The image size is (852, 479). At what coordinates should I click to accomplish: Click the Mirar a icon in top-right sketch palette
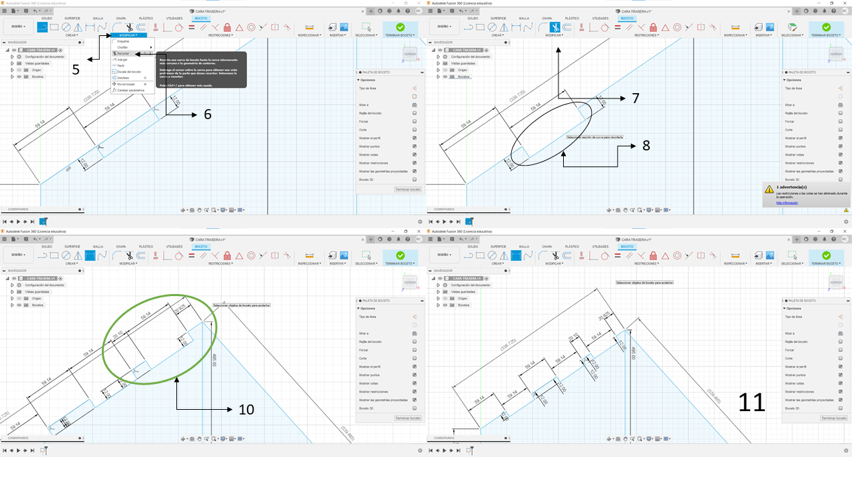[x=839, y=105]
